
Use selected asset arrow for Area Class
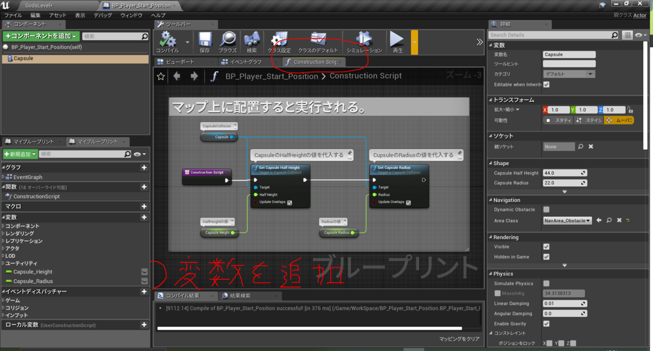click(x=599, y=221)
